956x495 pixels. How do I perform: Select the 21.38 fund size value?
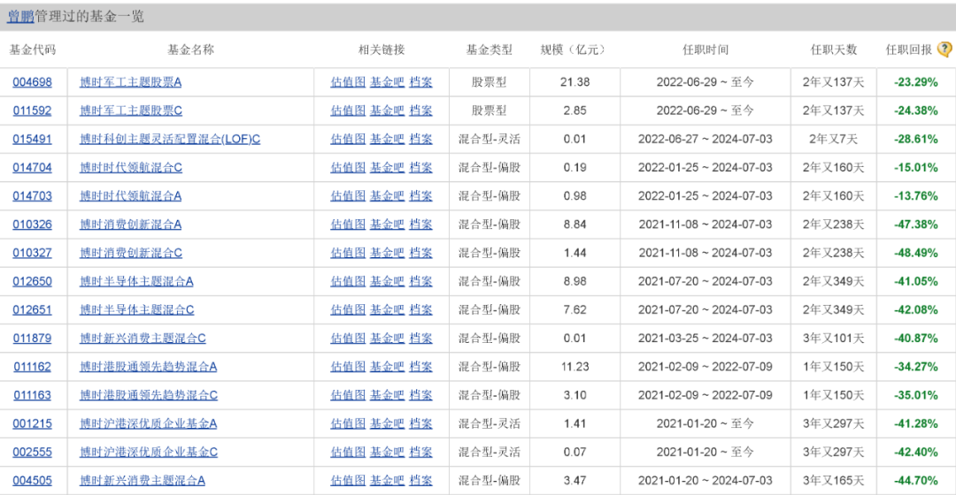pyautogui.click(x=575, y=81)
